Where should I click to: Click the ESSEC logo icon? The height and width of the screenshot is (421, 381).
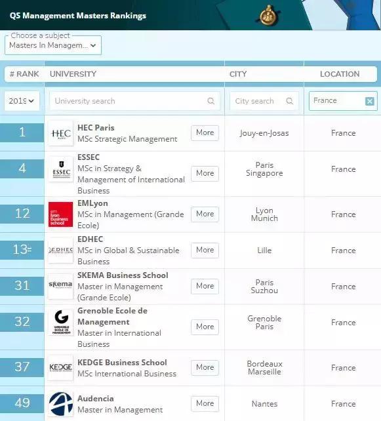61,170
